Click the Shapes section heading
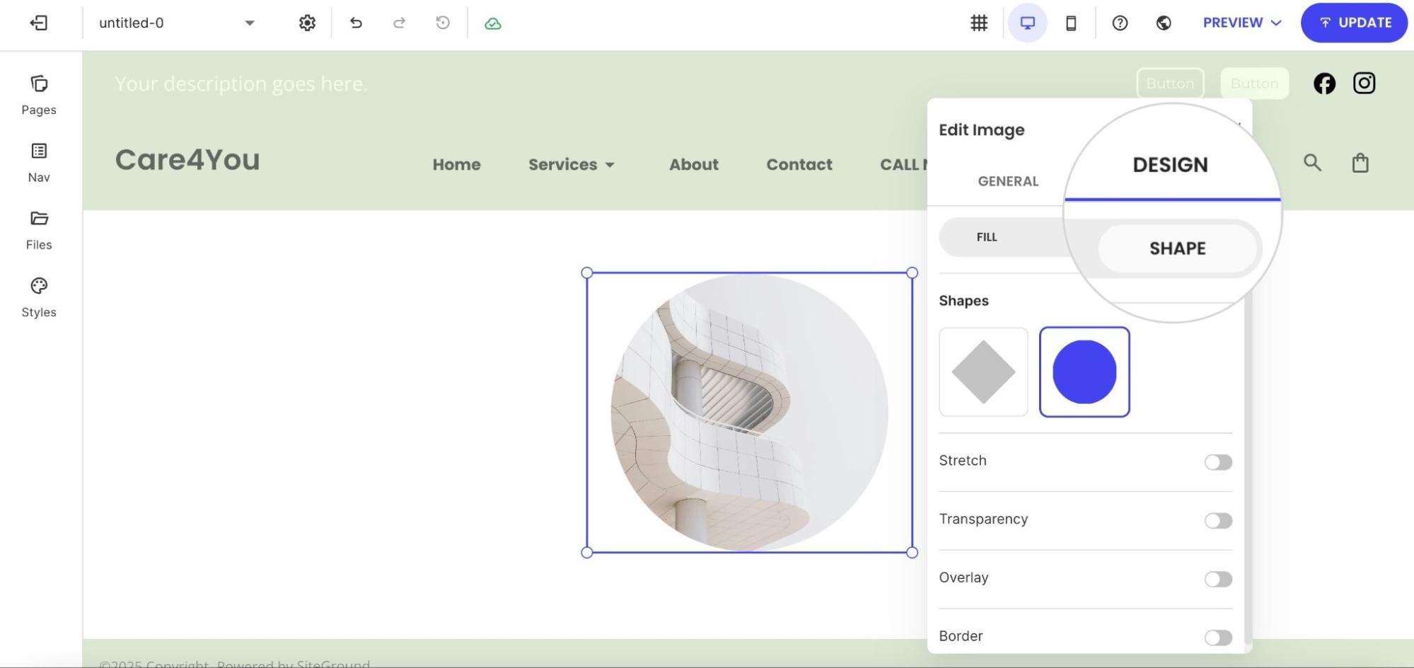 [x=963, y=301]
